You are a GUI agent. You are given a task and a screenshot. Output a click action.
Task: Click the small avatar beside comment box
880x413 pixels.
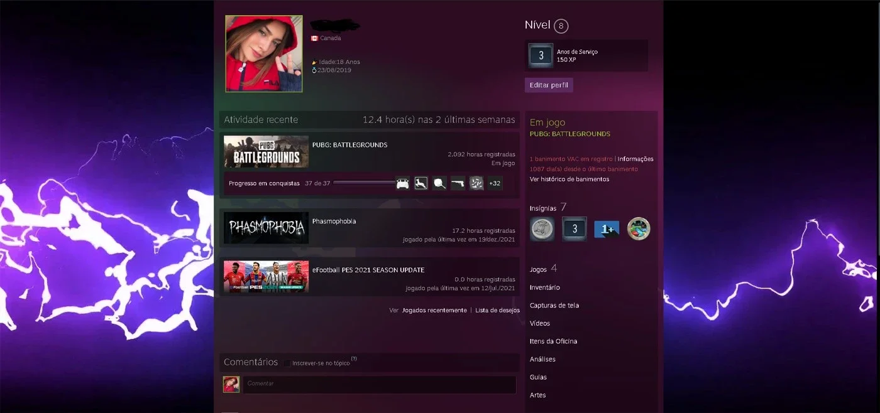click(231, 384)
